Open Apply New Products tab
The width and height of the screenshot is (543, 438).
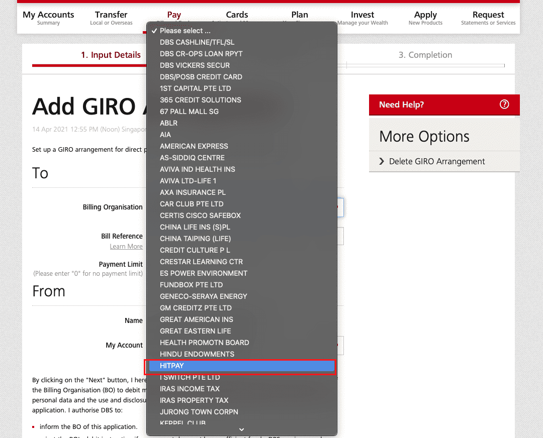(x=425, y=18)
